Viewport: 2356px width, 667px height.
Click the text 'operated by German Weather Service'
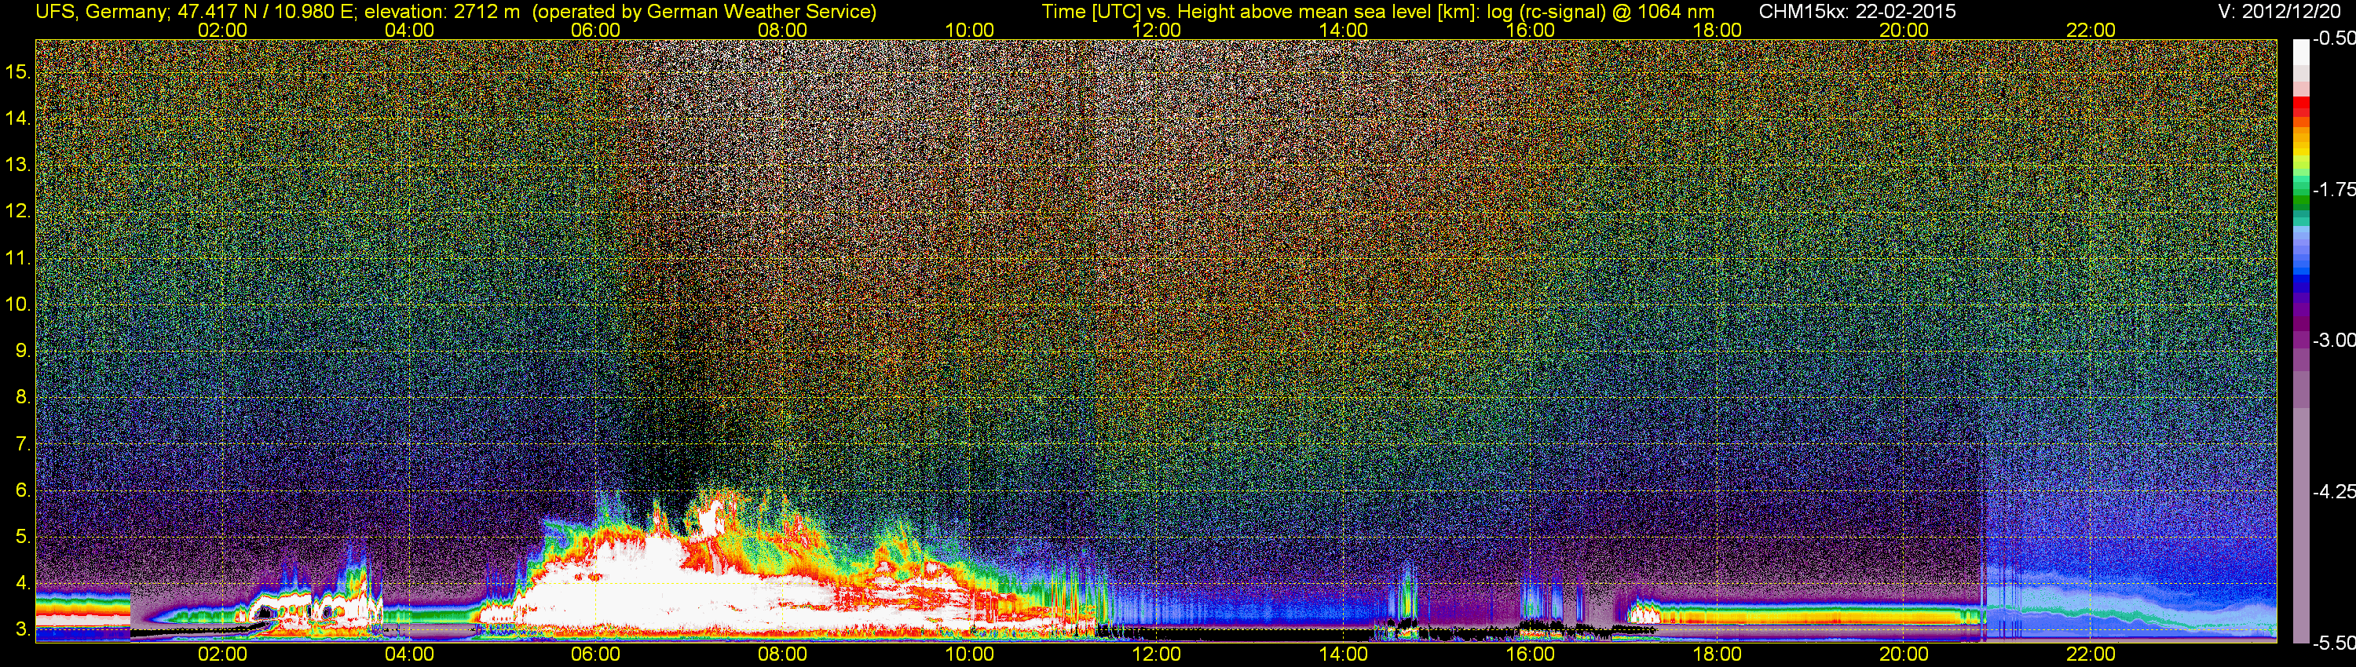[x=704, y=12]
